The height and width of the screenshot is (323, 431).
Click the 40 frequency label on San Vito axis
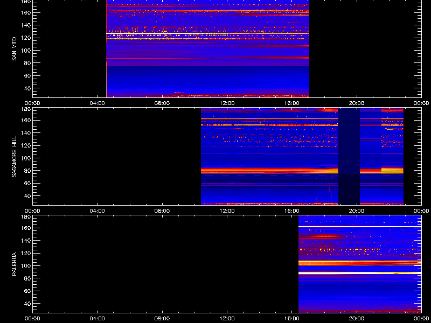pos(27,88)
